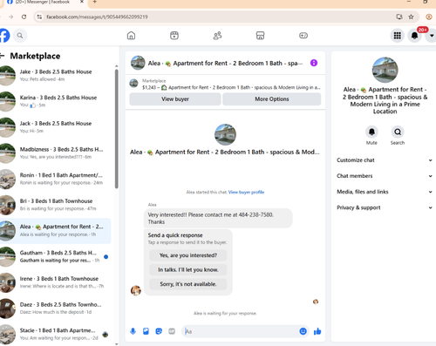
Task: Open the unread Gautham conversation
Action: tap(56, 256)
